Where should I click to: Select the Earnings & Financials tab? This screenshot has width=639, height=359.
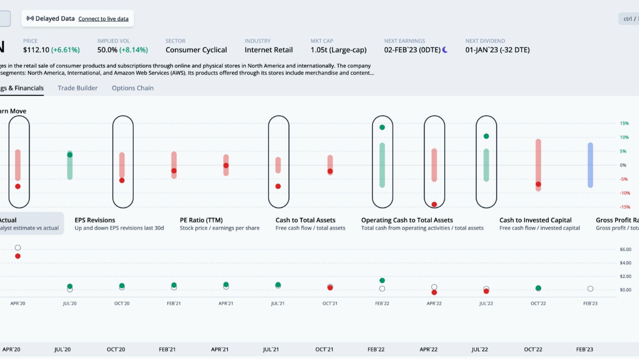22,88
